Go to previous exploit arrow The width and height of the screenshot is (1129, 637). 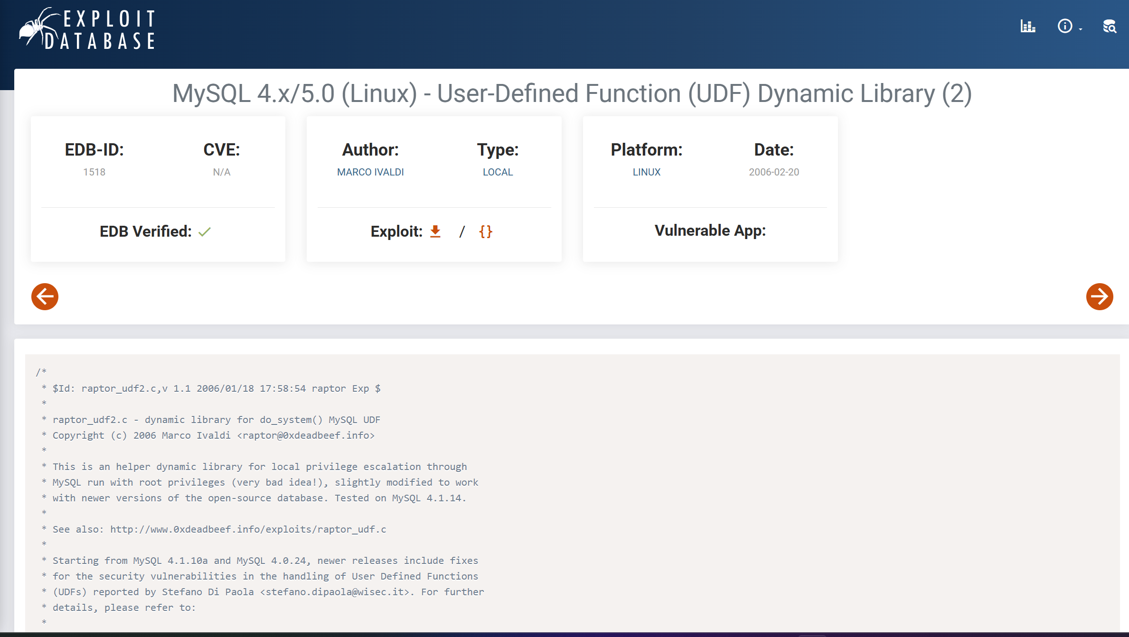point(45,297)
